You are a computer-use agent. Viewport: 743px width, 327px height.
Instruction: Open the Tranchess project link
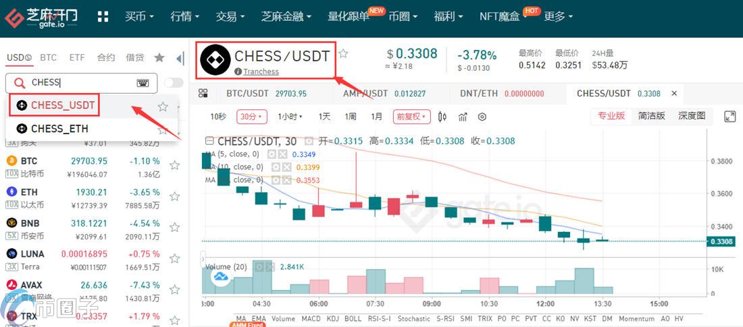pyautogui.click(x=261, y=71)
